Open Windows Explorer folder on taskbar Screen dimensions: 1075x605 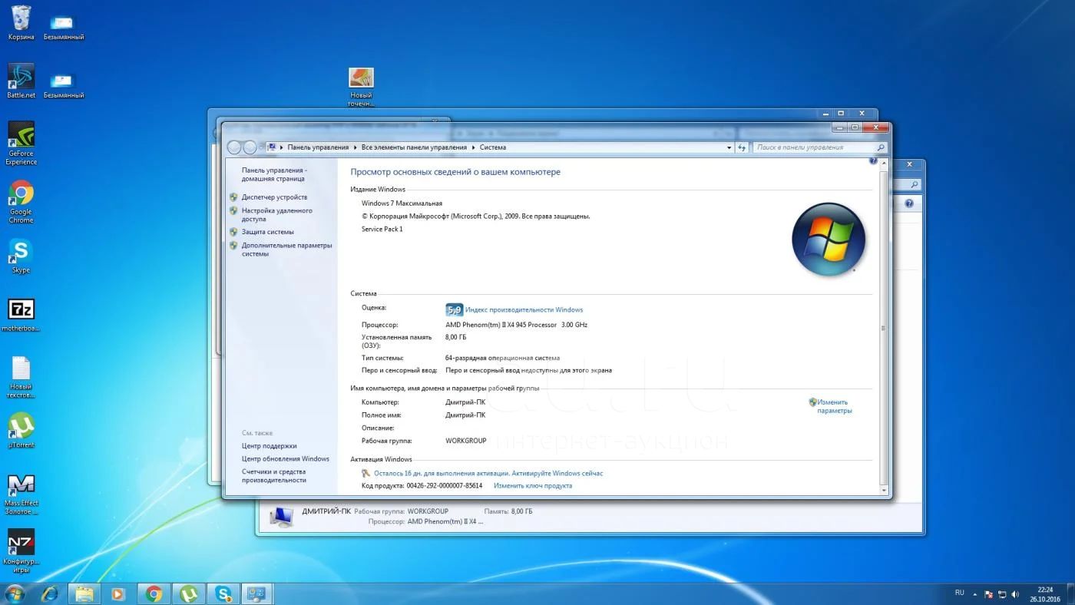84,593
